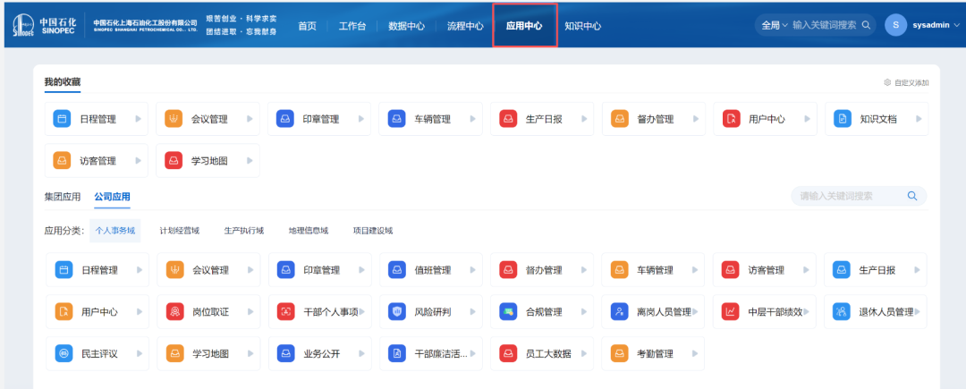Image resolution: width=966 pixels, height=389 pixels.
Task: Open the 知识文档 icon in favorites
Action: (x=842, y=119)
